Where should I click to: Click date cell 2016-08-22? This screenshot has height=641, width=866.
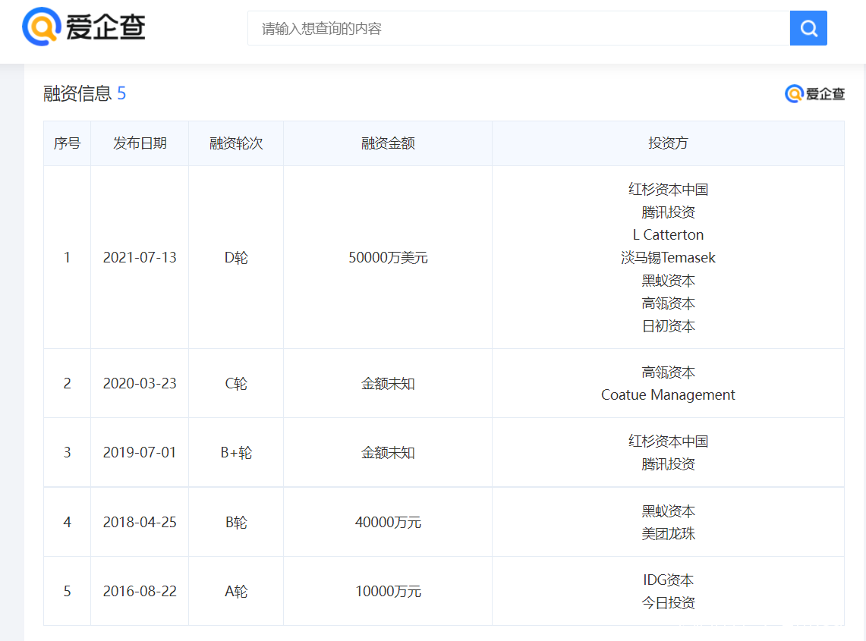[x=140, y=591]
